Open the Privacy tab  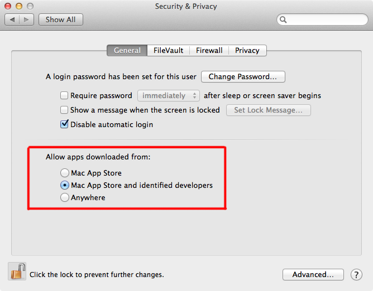point(247,50)
